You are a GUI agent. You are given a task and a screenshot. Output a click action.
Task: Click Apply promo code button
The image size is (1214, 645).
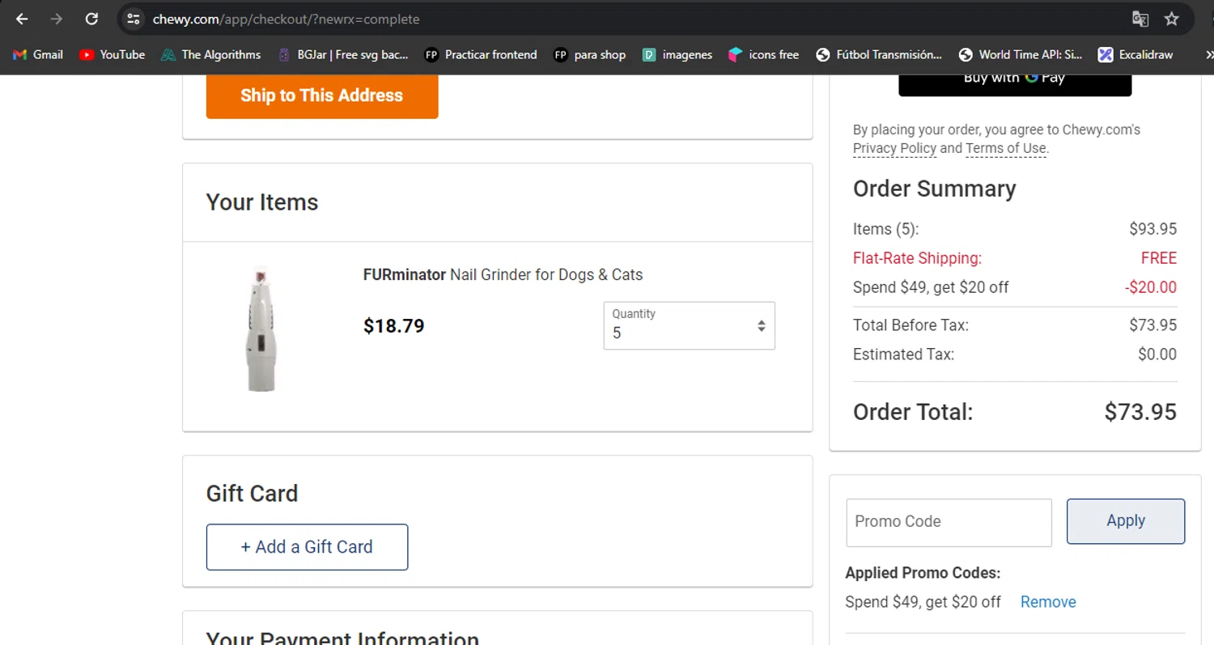point(1126,521)
